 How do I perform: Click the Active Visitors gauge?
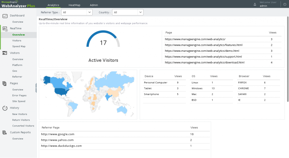[103, 39]
